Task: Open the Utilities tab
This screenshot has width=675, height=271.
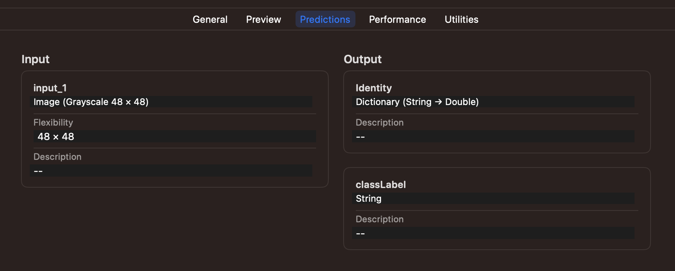Action: [461, 19]
